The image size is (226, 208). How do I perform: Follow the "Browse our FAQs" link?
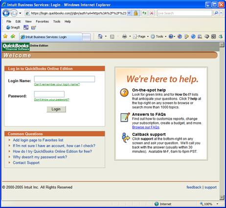(146, 127)
